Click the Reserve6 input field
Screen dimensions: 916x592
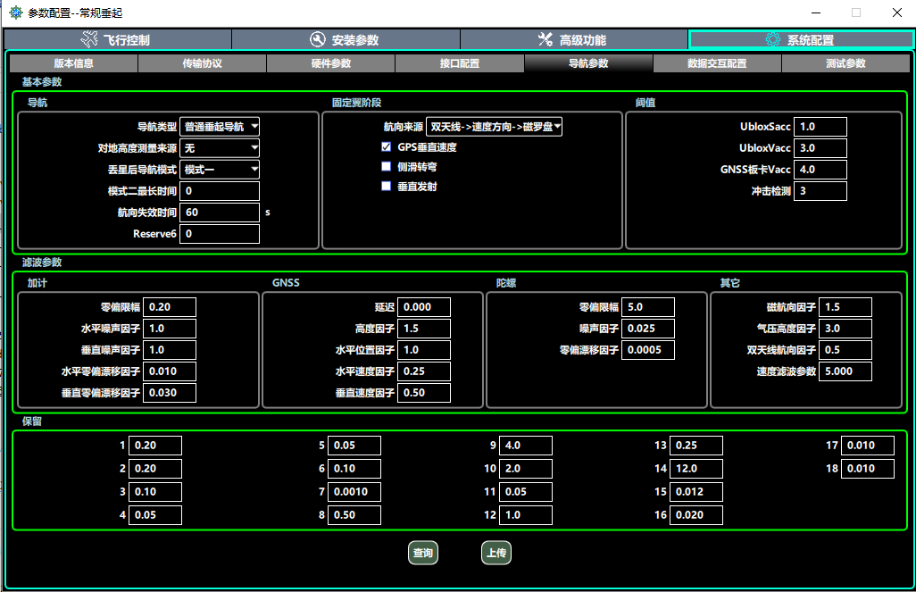(220, 234)
